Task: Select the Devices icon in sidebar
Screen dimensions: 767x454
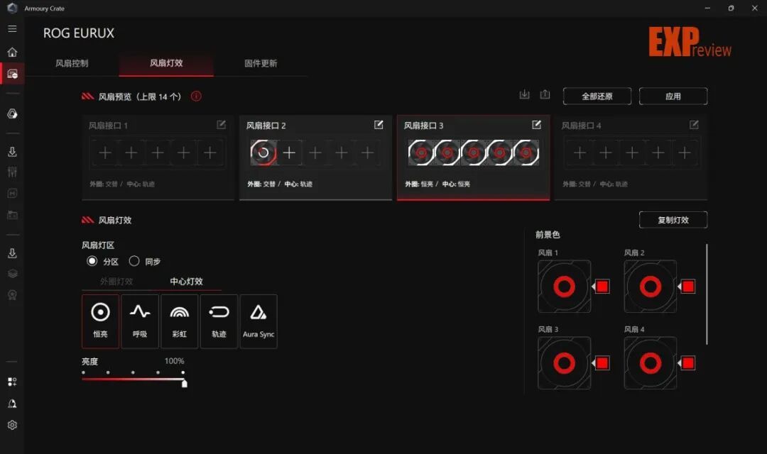Action: 12,74
